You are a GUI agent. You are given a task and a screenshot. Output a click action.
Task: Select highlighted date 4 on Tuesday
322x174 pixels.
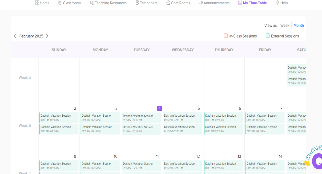159,108
